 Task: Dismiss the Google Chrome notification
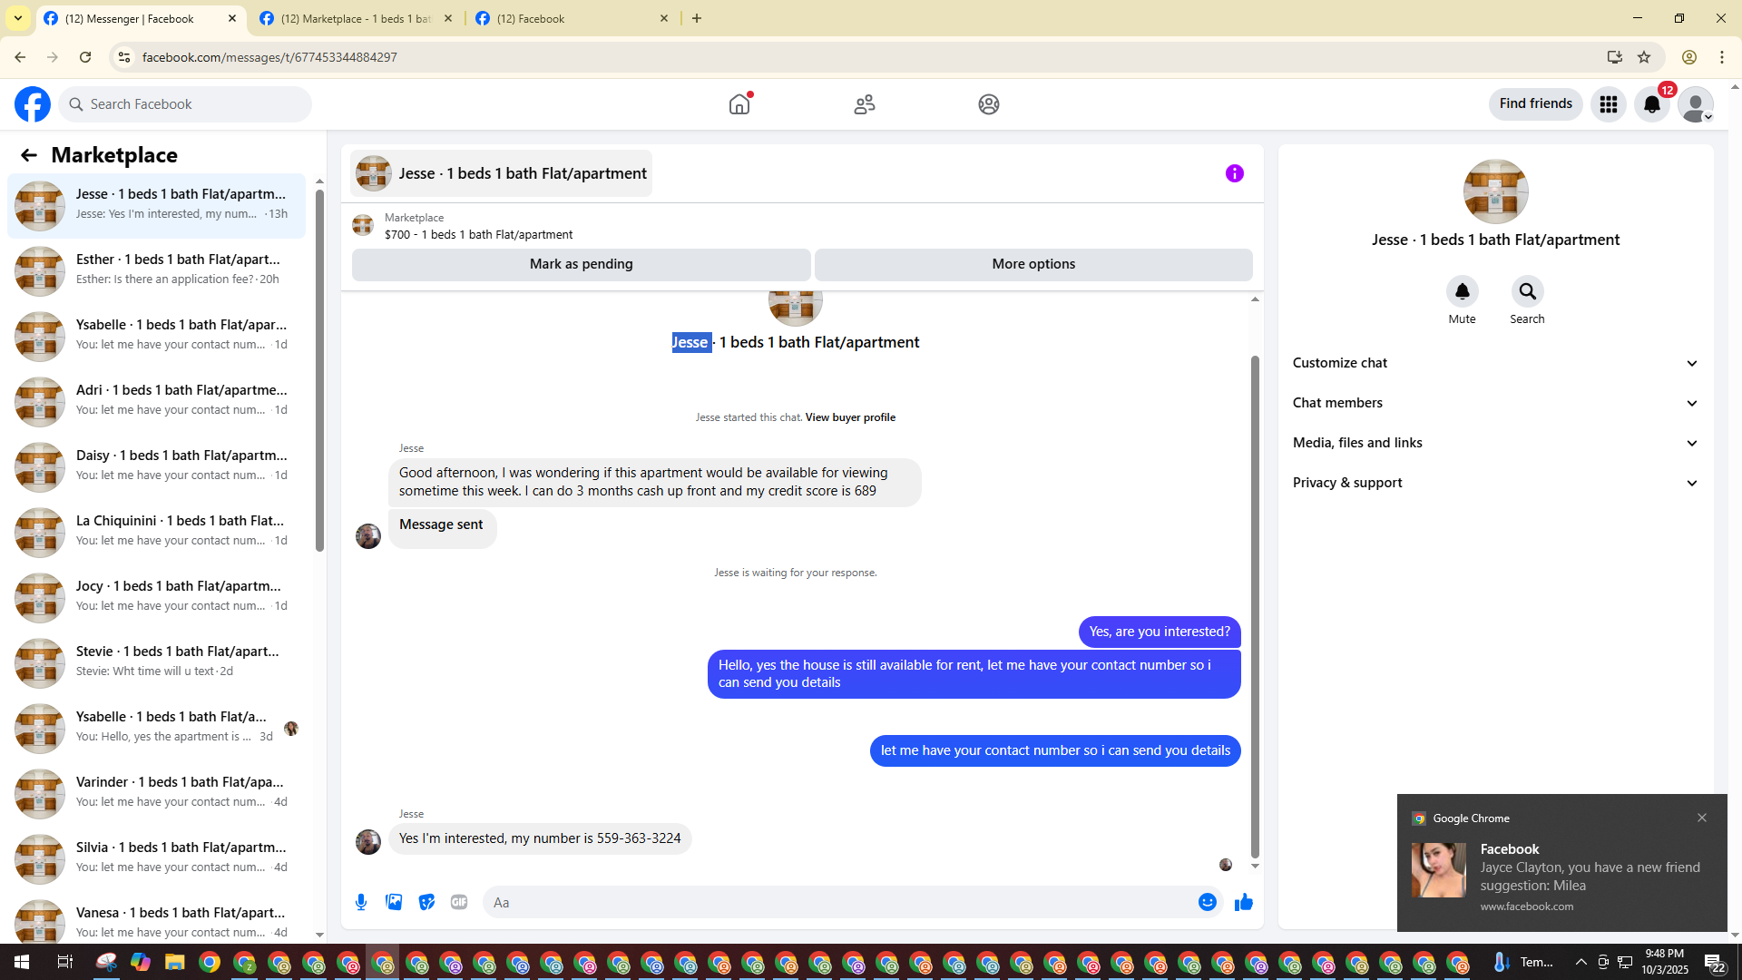point(1702,818)
